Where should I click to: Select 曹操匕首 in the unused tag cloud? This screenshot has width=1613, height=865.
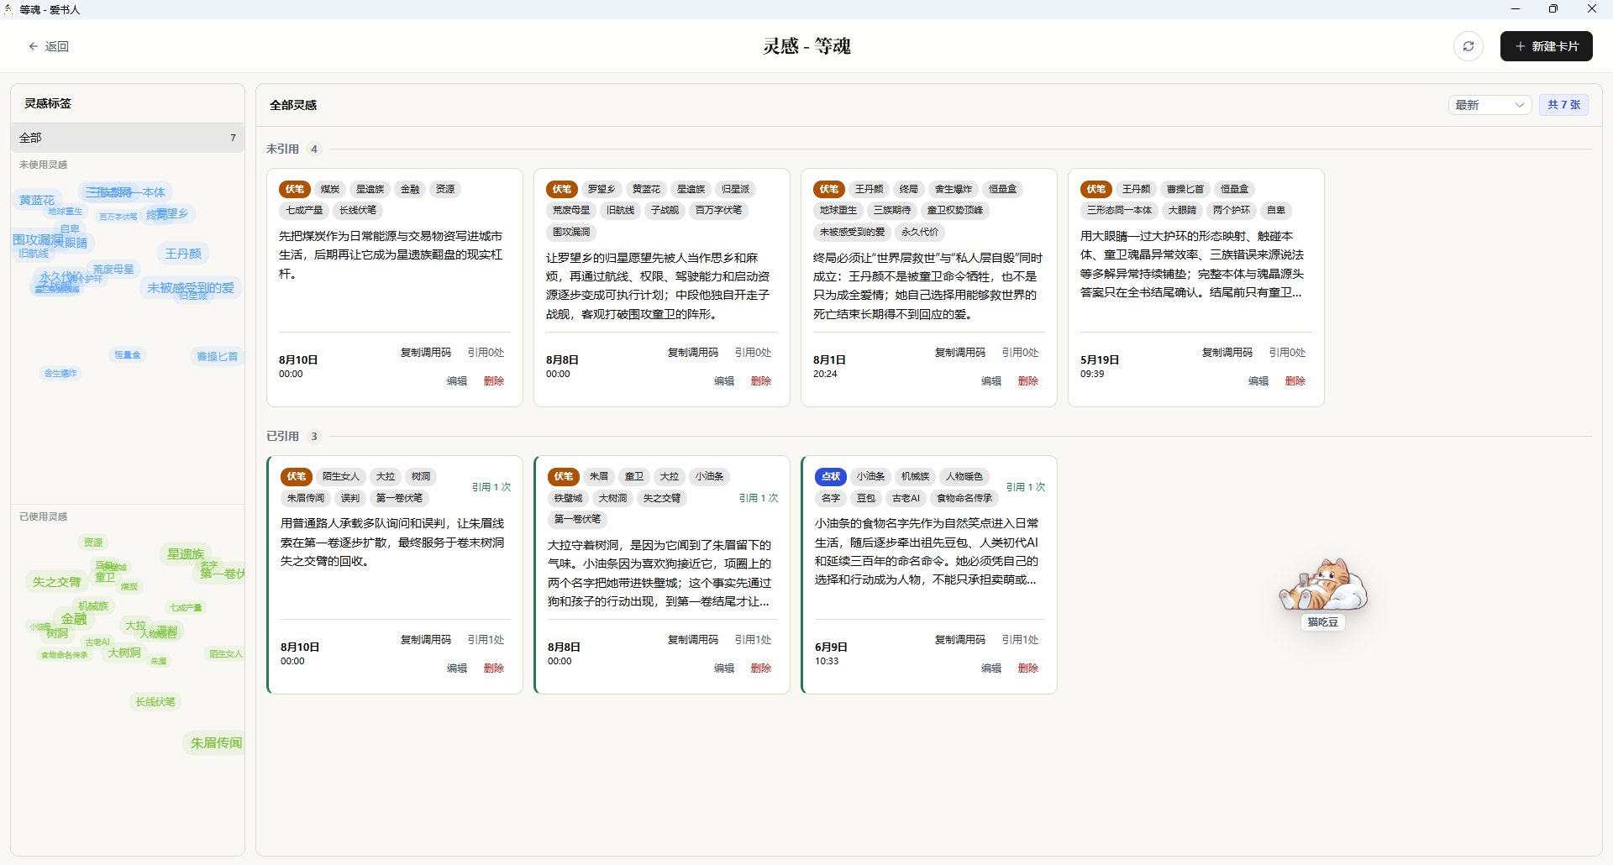coord(218,357)
